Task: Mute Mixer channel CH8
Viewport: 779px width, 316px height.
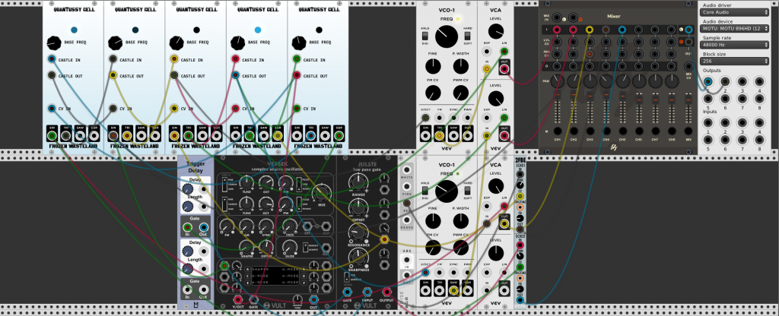Action: [672, 131]
